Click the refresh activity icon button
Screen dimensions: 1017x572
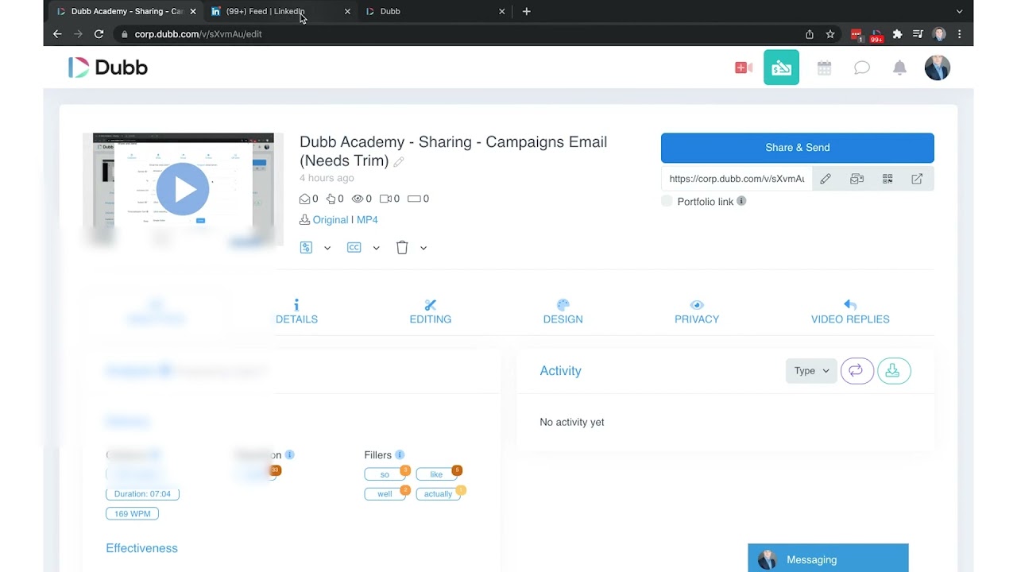[x=857, y=370]
